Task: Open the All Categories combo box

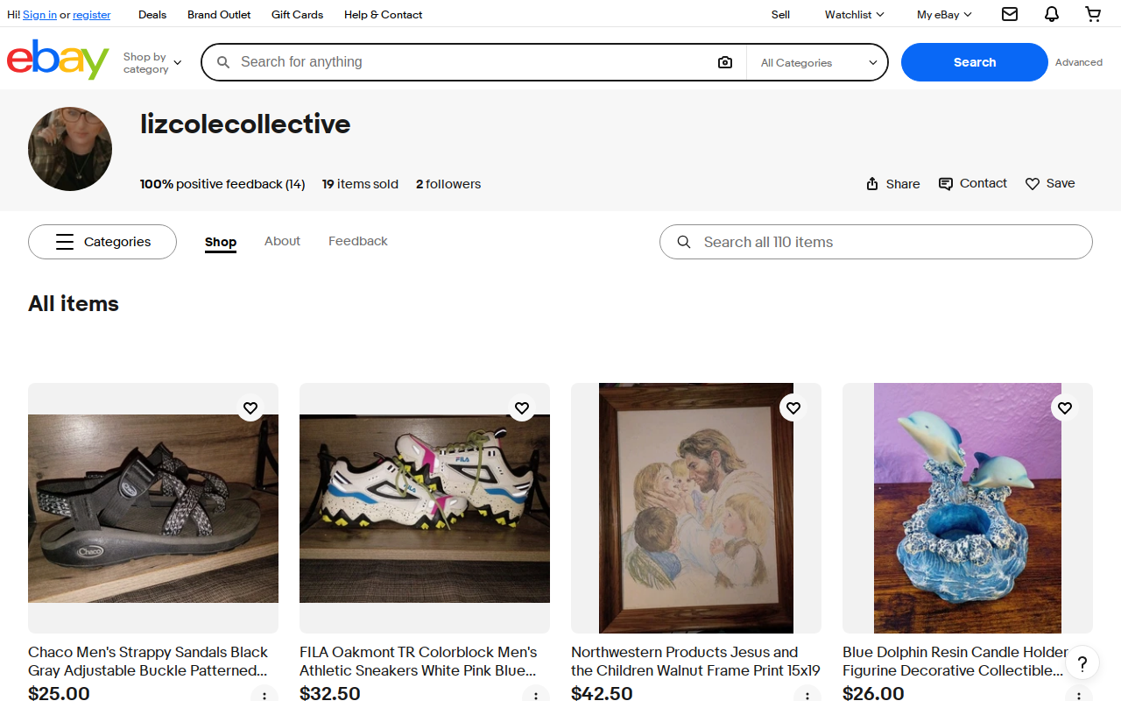Action: 818,62
